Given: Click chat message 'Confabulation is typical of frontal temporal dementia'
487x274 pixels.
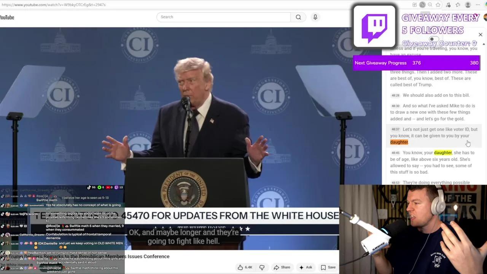Looking at the screenshot, I should coord(79,236).
